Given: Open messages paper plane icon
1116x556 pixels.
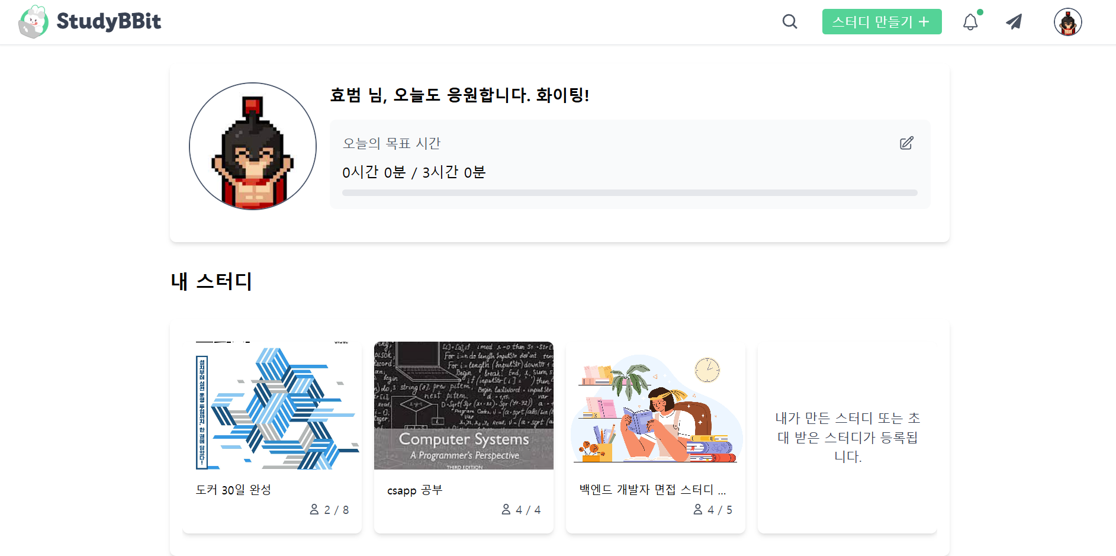Looking at the screenshot, I should tap(1014, 22).
